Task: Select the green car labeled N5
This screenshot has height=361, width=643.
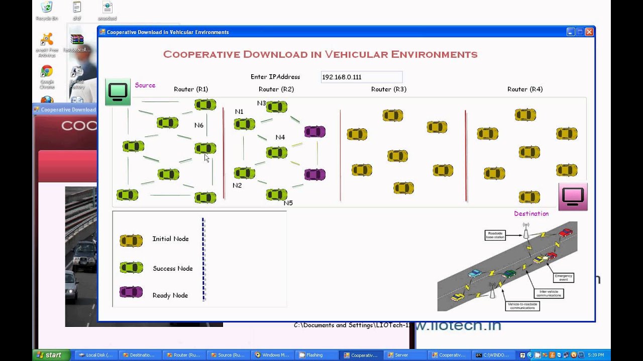Action: [277, 195]
